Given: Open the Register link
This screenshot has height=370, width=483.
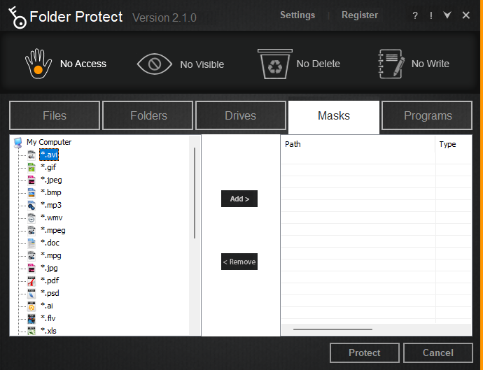Looking at the screenshot, I should click(360, 15).
